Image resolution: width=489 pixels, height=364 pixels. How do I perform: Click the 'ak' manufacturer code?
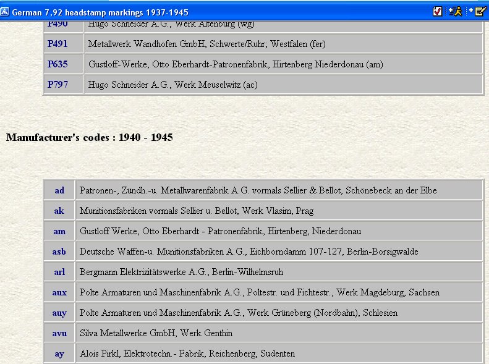59,211
